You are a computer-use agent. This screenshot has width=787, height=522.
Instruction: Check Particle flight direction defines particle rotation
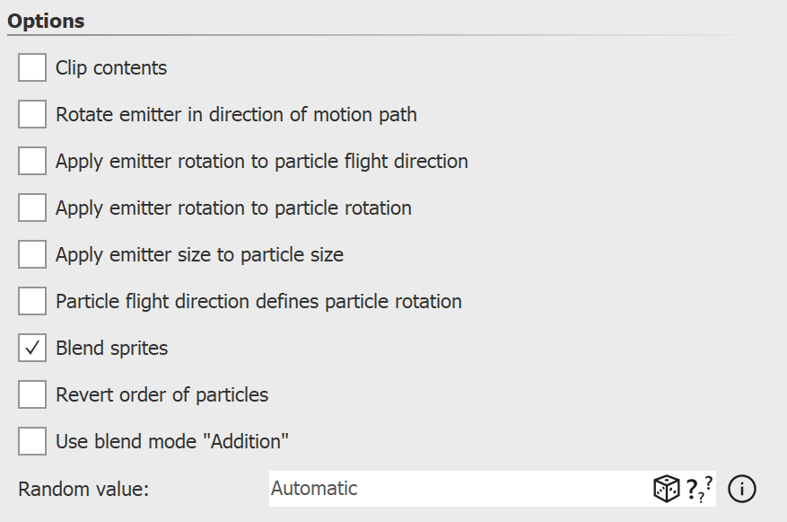tap(31, 300)
